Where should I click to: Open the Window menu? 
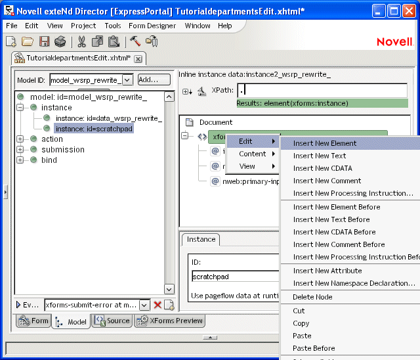198,26
